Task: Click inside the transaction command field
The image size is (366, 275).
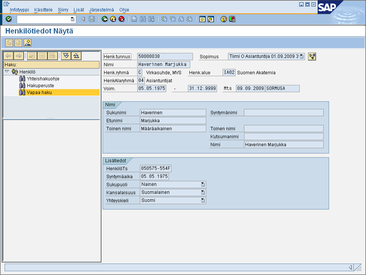Action: tap(44, 19)
